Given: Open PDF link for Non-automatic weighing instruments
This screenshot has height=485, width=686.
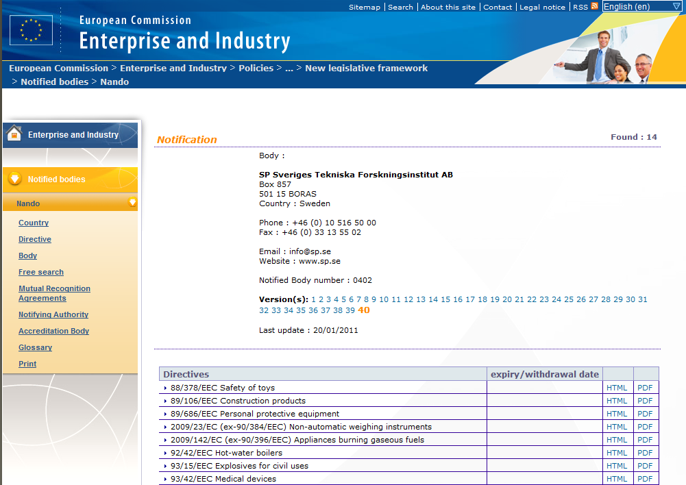Looking at the screenshot, I should pos(645,427).
